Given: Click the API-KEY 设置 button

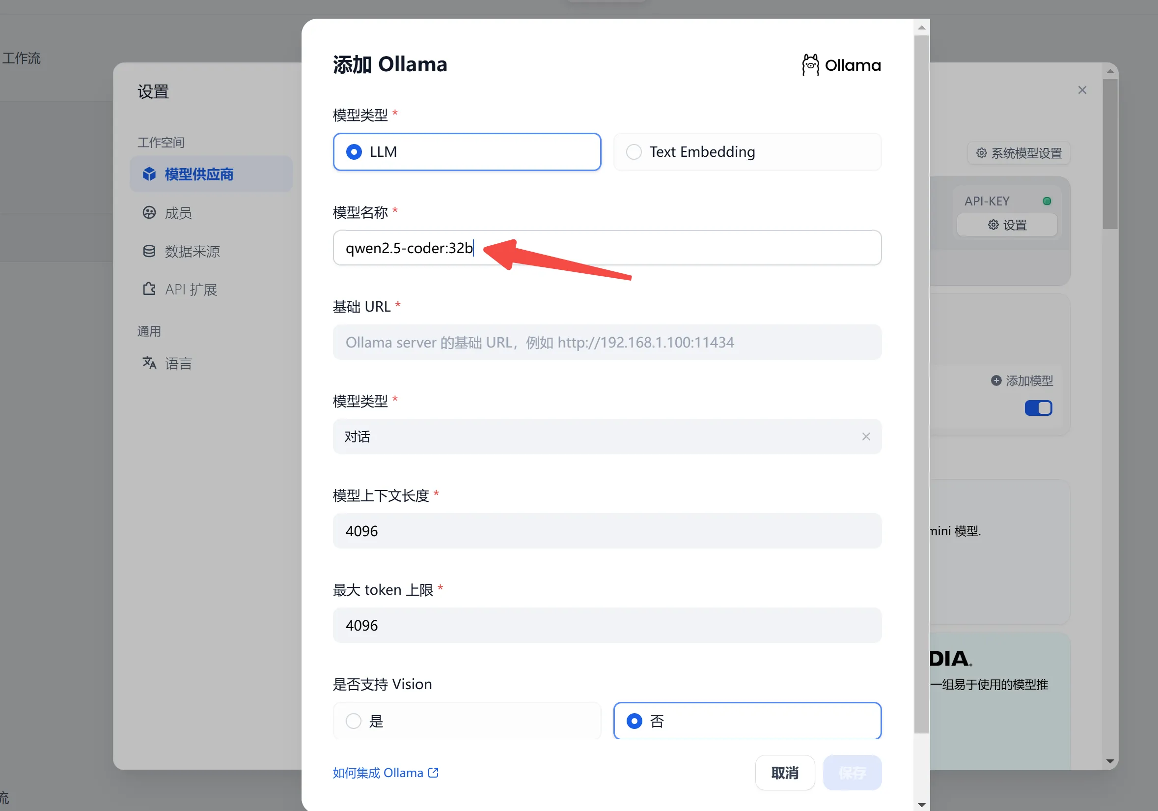Looking at the screenshot, I should [1007, 225].
